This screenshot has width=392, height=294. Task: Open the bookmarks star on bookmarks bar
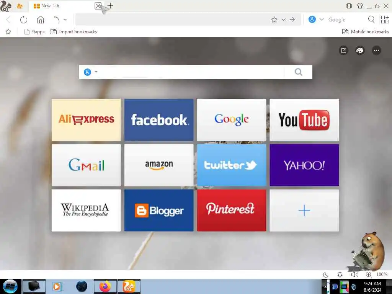click(8, 31)
